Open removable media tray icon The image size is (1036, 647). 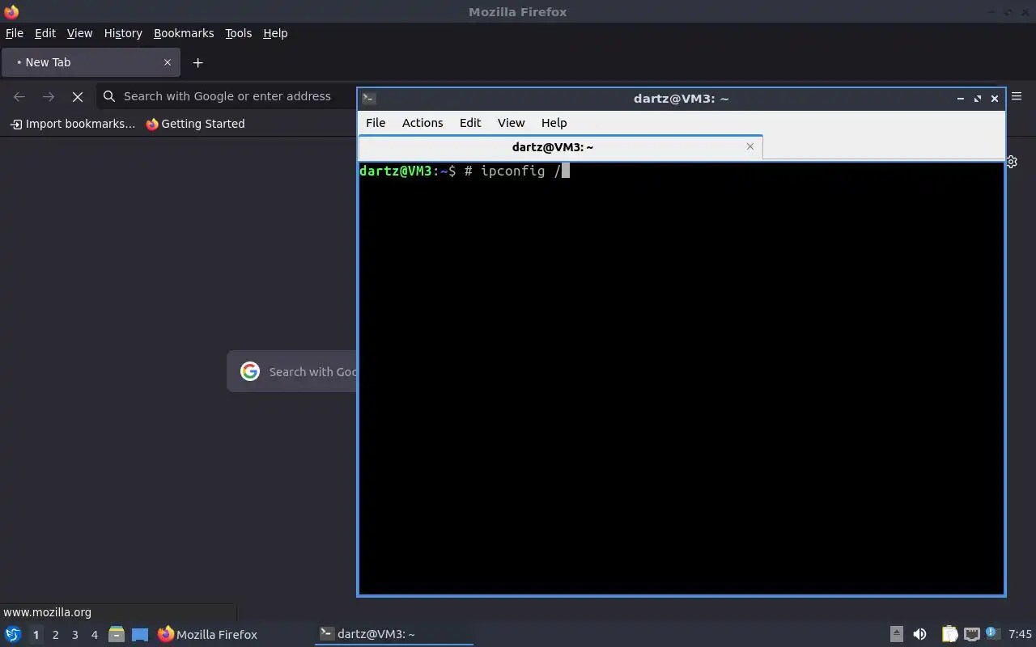pos(897,634)
